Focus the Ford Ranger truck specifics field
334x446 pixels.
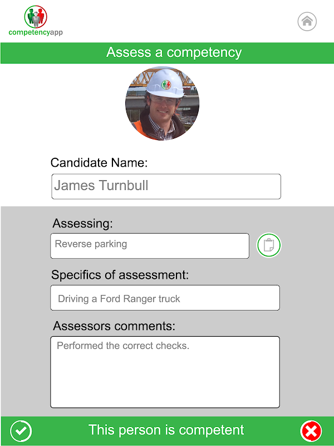click(165, 298)
